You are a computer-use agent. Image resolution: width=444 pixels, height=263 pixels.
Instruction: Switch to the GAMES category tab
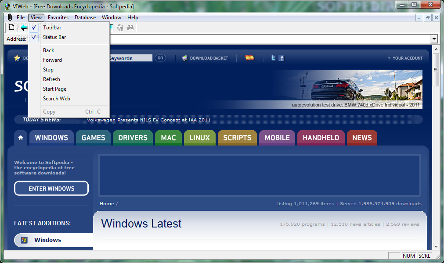point(93,138)
